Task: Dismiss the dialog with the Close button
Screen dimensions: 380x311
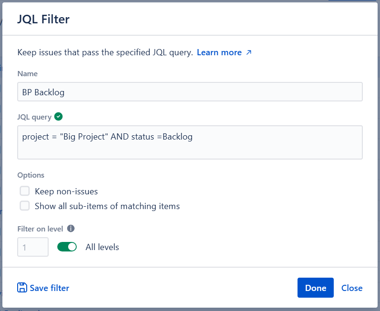Action: 352,288
